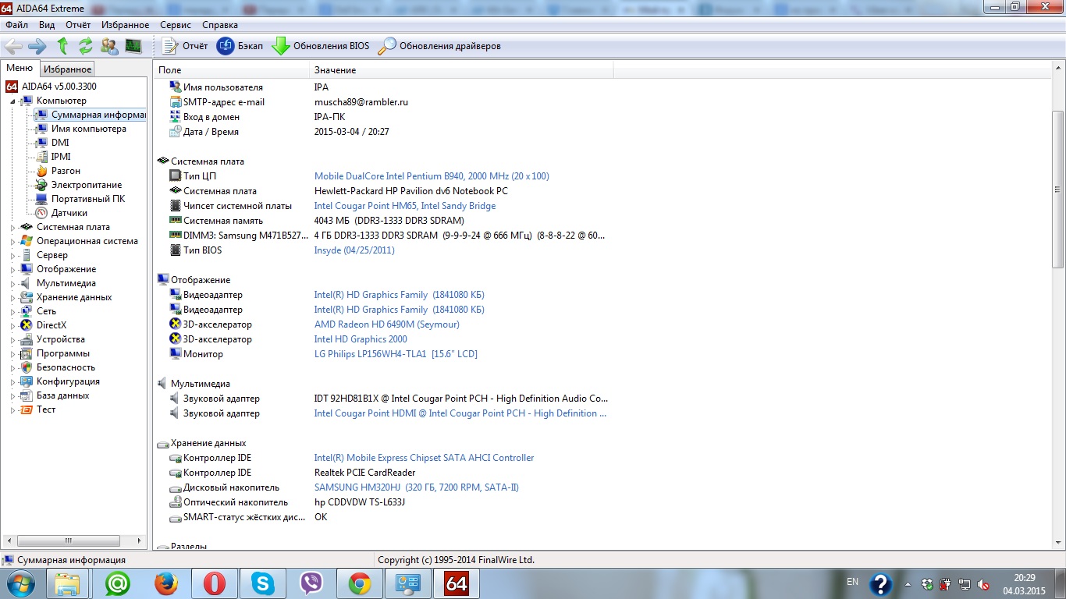Open SAMSUNG HM320HJ disk drive link
The width and height of the screenshot is (1066, 599).
click(x=416, y=487)
